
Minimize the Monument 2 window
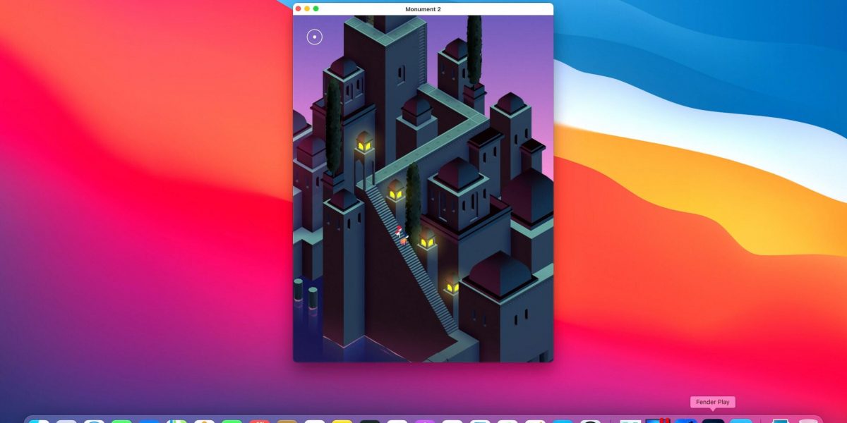(x=307, y=8)
